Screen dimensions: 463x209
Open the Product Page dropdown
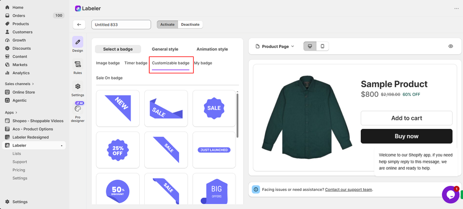coord(275,47)
